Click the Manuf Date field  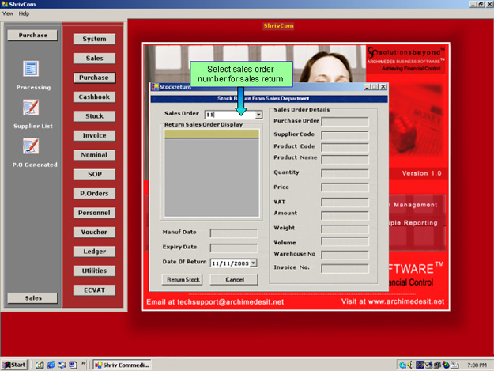233,233
